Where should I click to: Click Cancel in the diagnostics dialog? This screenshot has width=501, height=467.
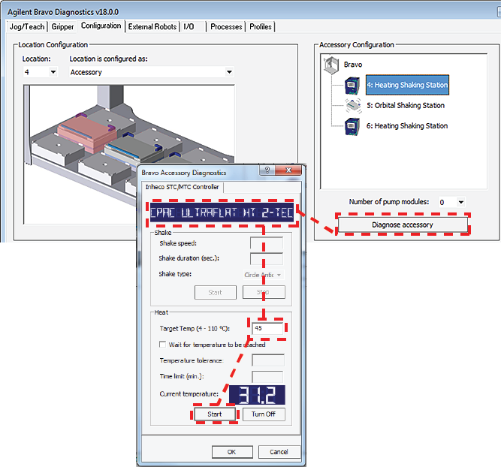(x=278, y=452)
